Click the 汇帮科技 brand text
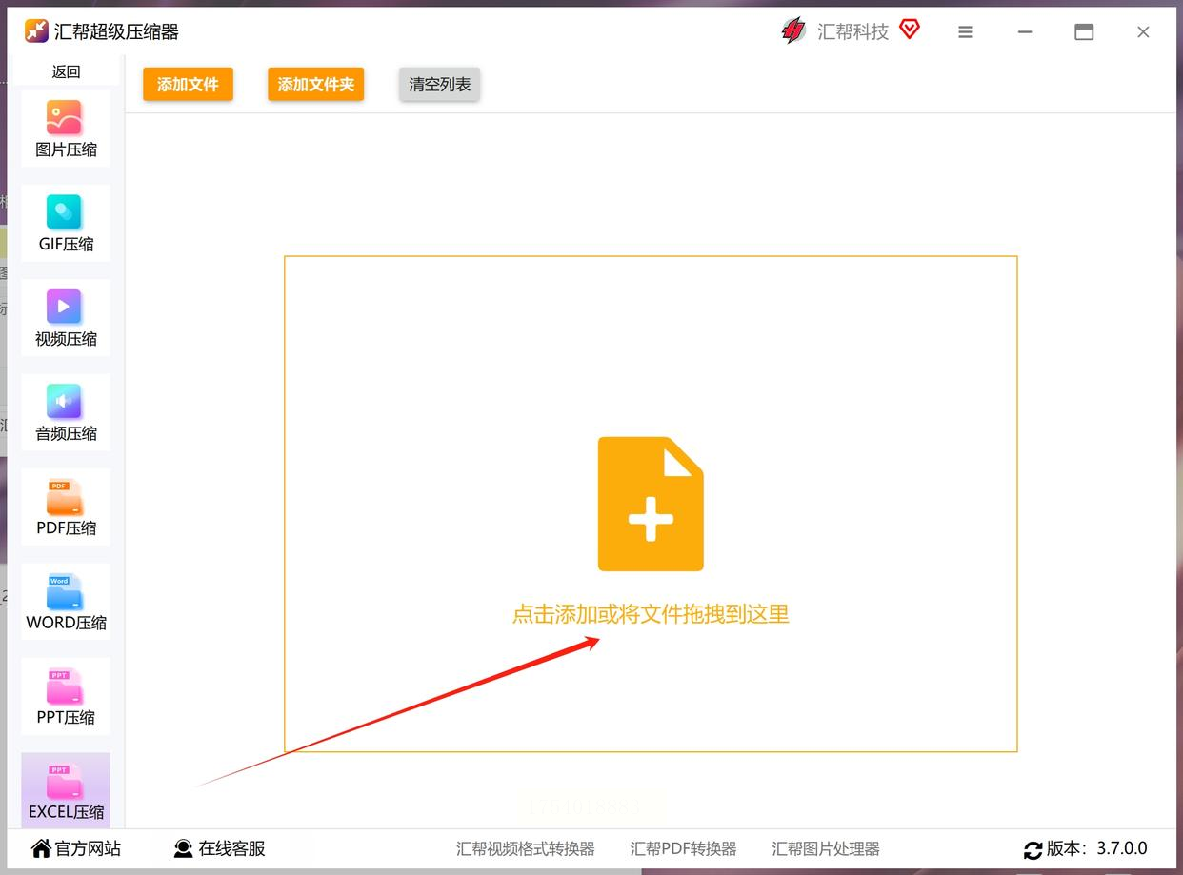The height and width of the screenshot is (875, 1183). click(853, 31)
